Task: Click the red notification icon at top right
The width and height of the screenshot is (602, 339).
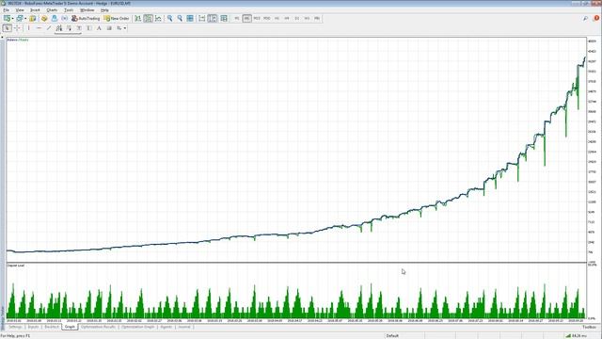Action: tap(596, 18)
